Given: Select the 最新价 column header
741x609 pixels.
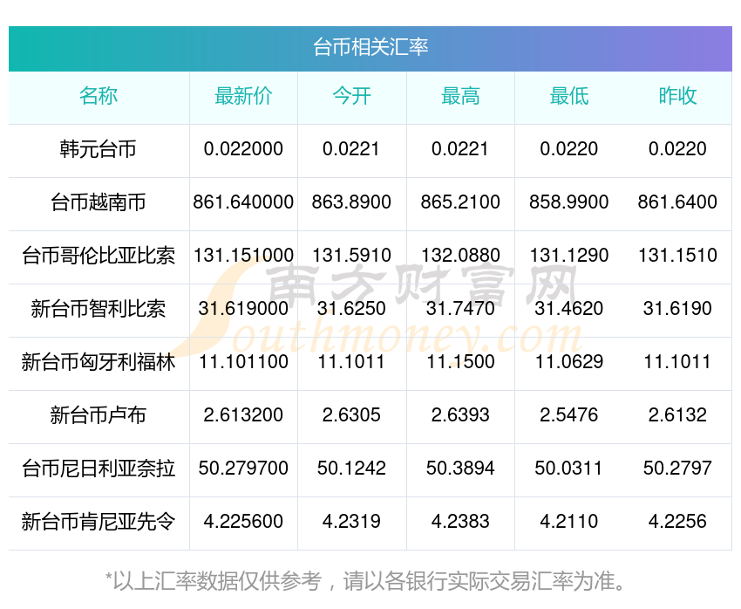Looking at the screenshot, I should [x=243, y=96].
